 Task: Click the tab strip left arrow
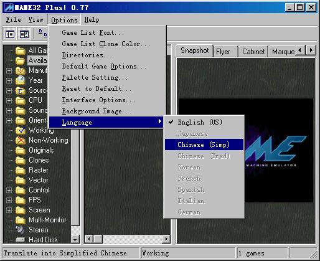click(x=299, y=50)
